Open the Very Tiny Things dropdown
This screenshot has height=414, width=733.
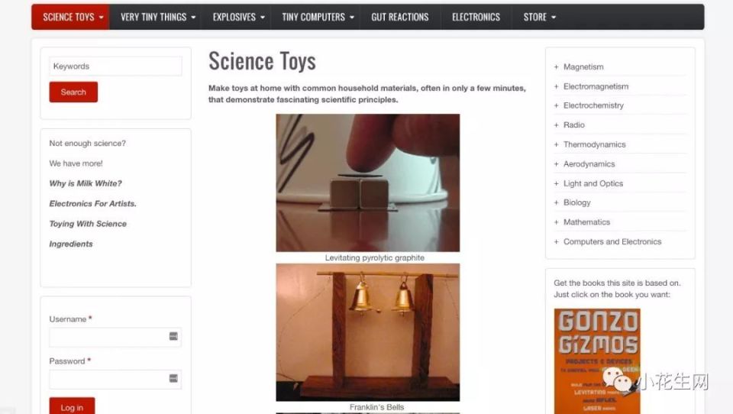point(156,17)
